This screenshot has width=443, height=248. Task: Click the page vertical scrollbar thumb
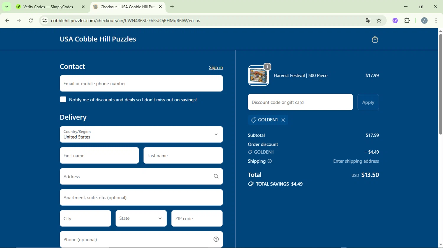(x=440, y=84)
